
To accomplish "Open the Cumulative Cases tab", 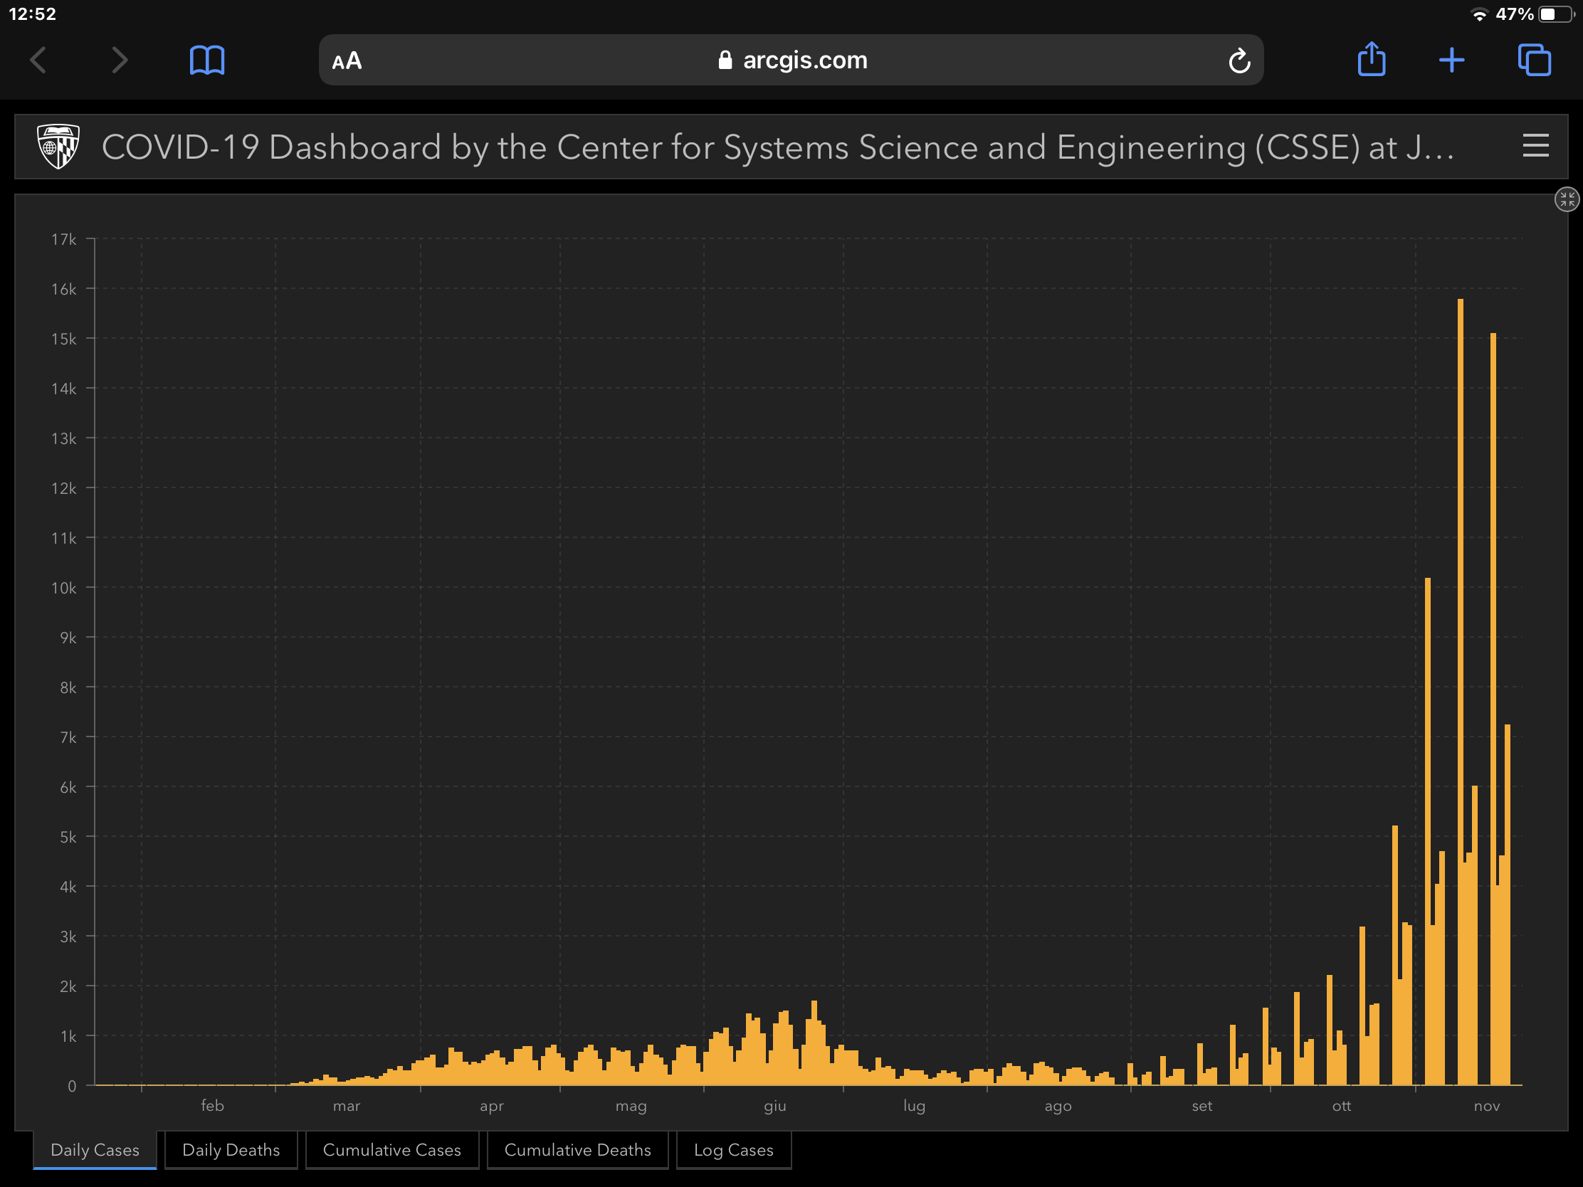I will (x=392, y=1150).
